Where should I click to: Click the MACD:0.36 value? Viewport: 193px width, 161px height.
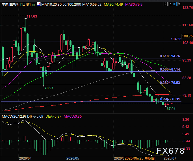pyautogui.click(x=73, y=116)
